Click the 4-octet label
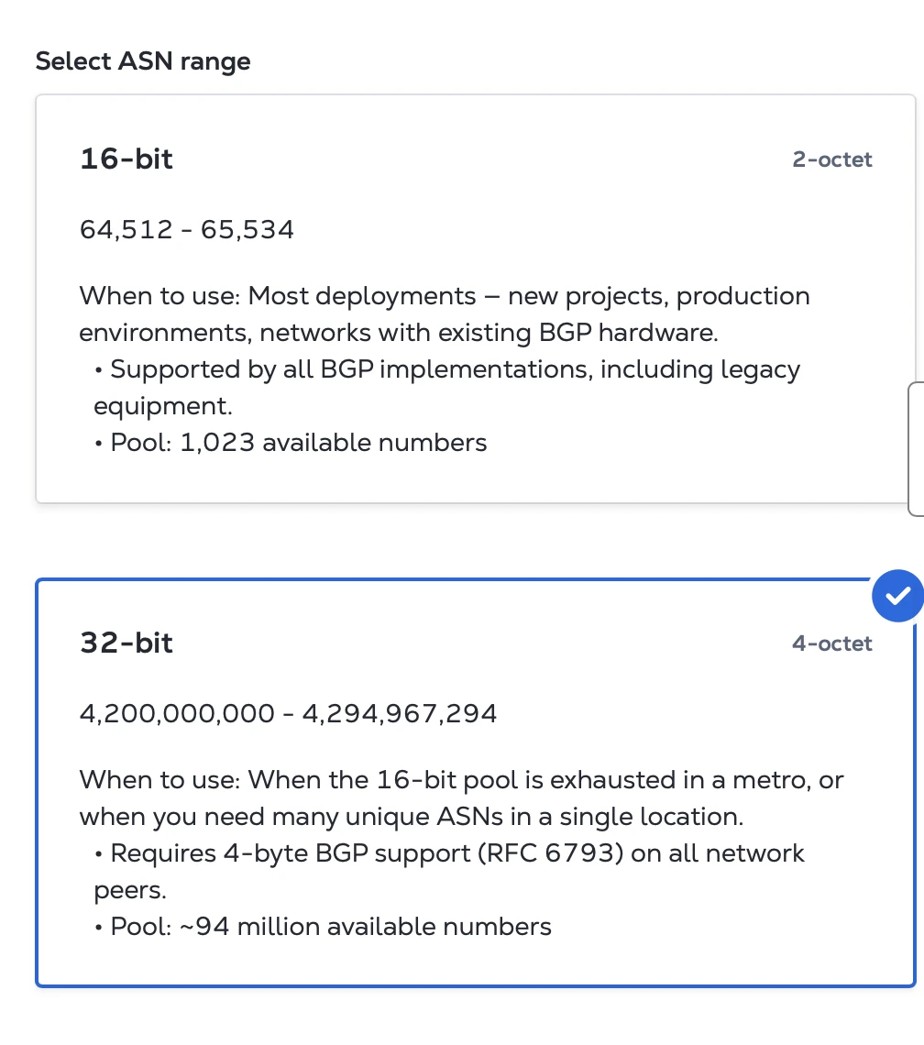Viewport: 924px width, 1045px height. tap(832, 643)
